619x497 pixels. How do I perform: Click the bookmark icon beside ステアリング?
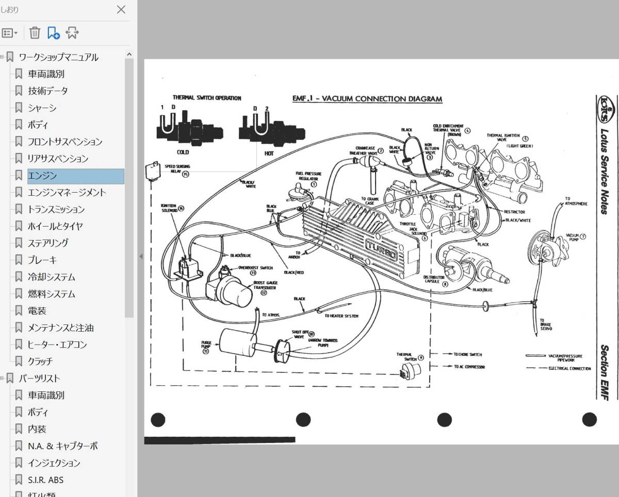pos(19,243)
